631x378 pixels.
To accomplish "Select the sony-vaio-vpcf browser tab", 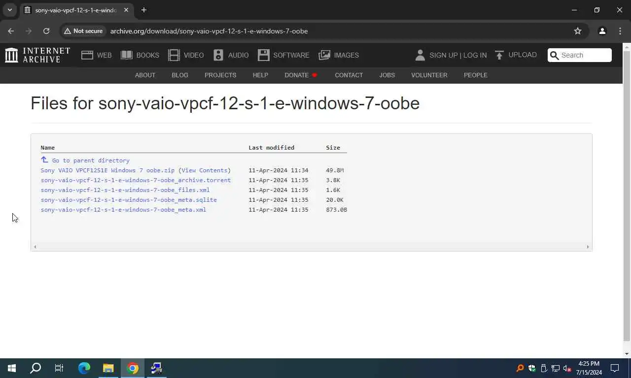I will (x=76, y=10).
